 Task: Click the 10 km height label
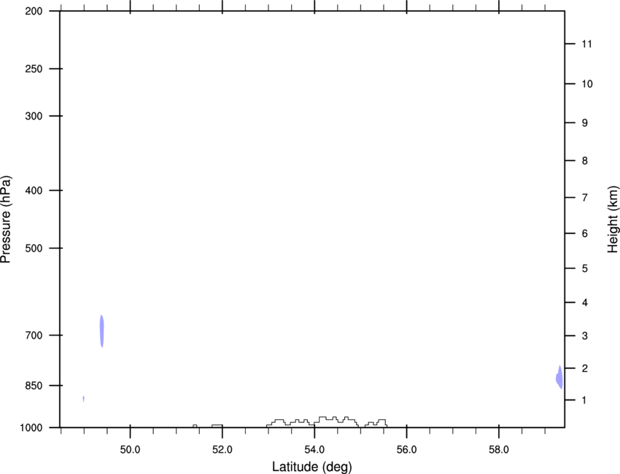click(587, 84)
